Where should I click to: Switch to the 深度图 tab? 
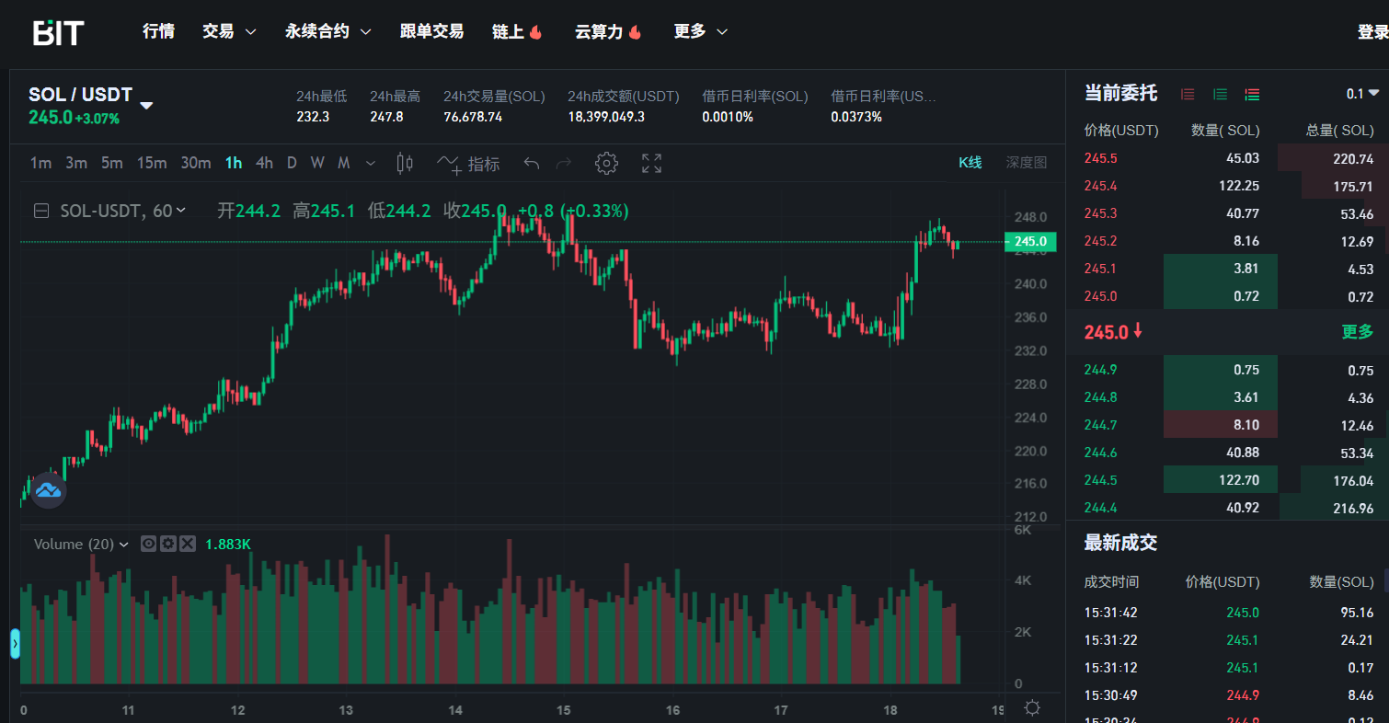1026,163
